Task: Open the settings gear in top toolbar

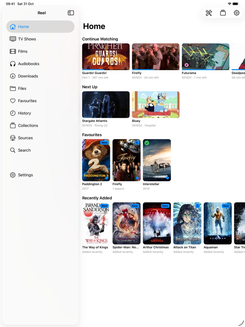Action: pos(237,13)
